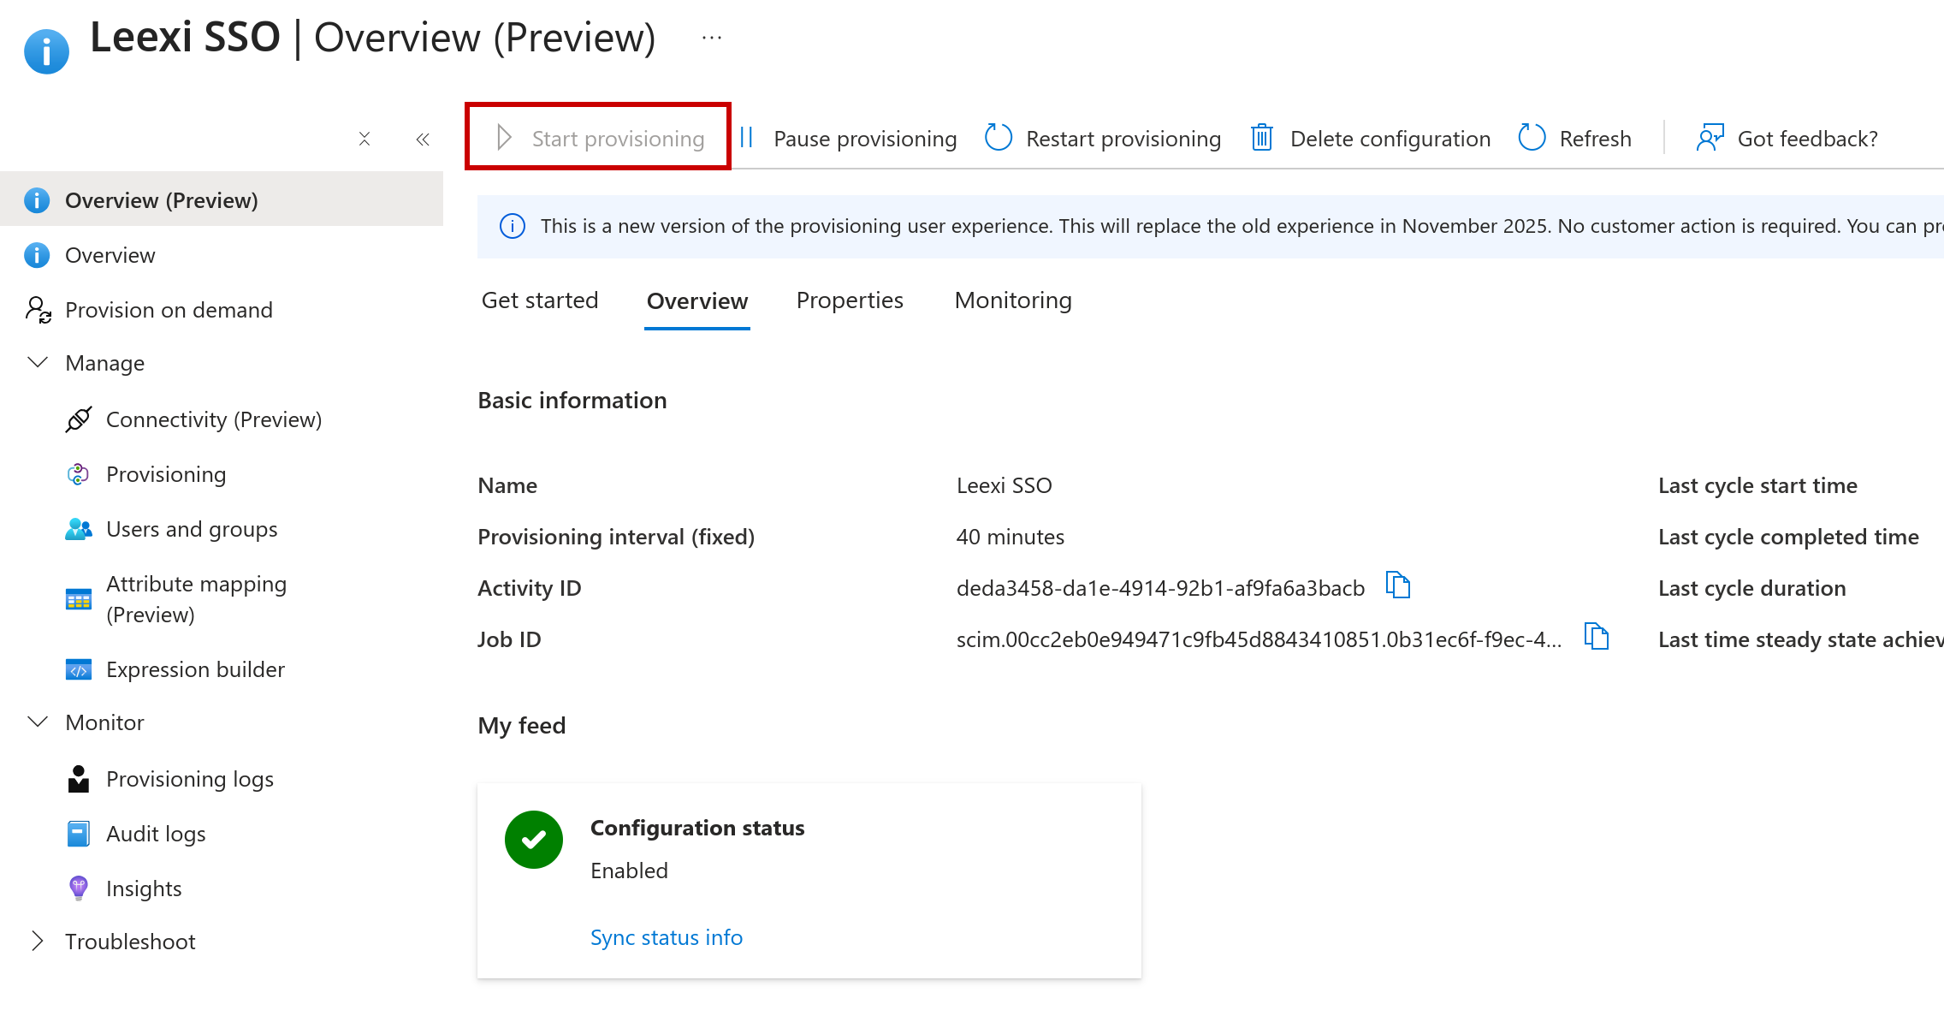
Task: Switch to the Get started tab
Action: tap(540, 300)
